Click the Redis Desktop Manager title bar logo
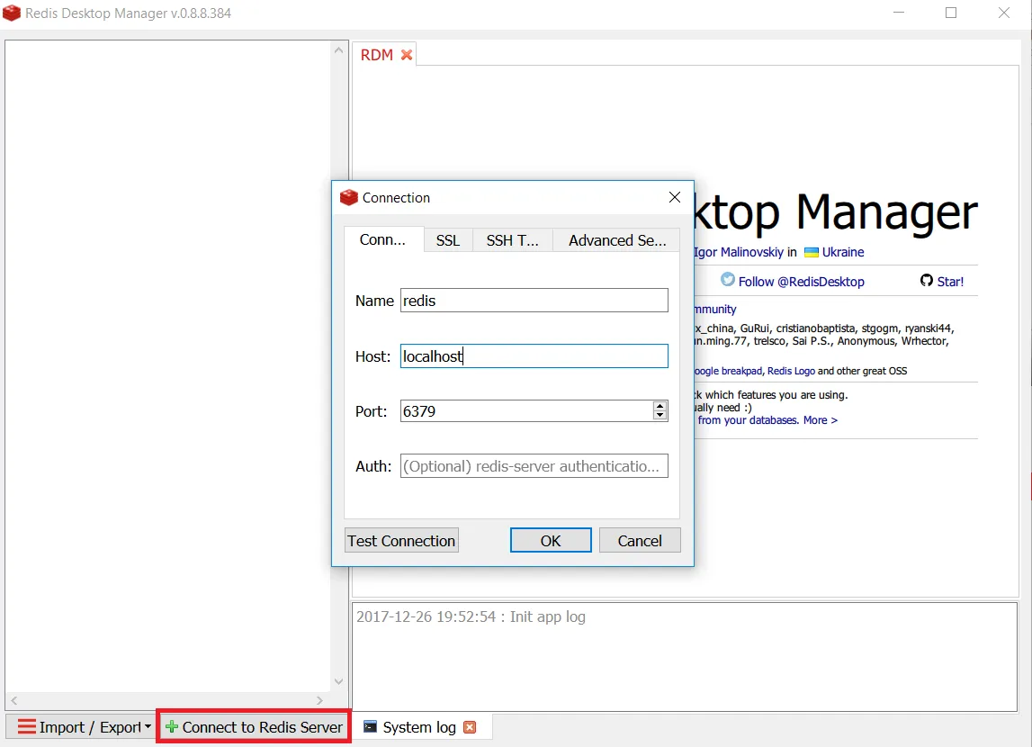Image resolution: width=1032 pixels, height=747 pixels. tap(12, 13)
